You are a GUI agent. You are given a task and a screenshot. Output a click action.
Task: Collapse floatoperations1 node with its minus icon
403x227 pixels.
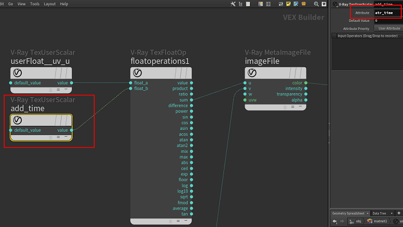coord(186,221)
